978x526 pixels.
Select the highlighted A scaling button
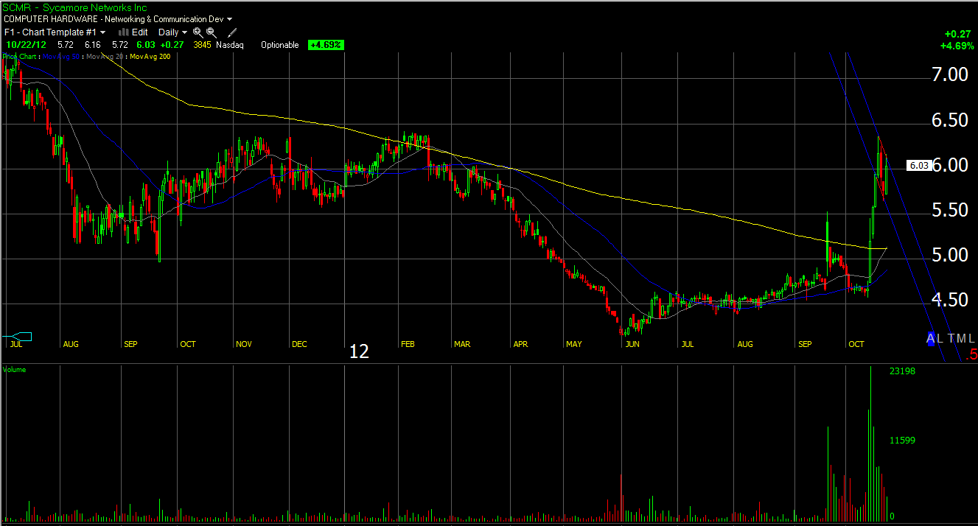(x=932, y=338)
